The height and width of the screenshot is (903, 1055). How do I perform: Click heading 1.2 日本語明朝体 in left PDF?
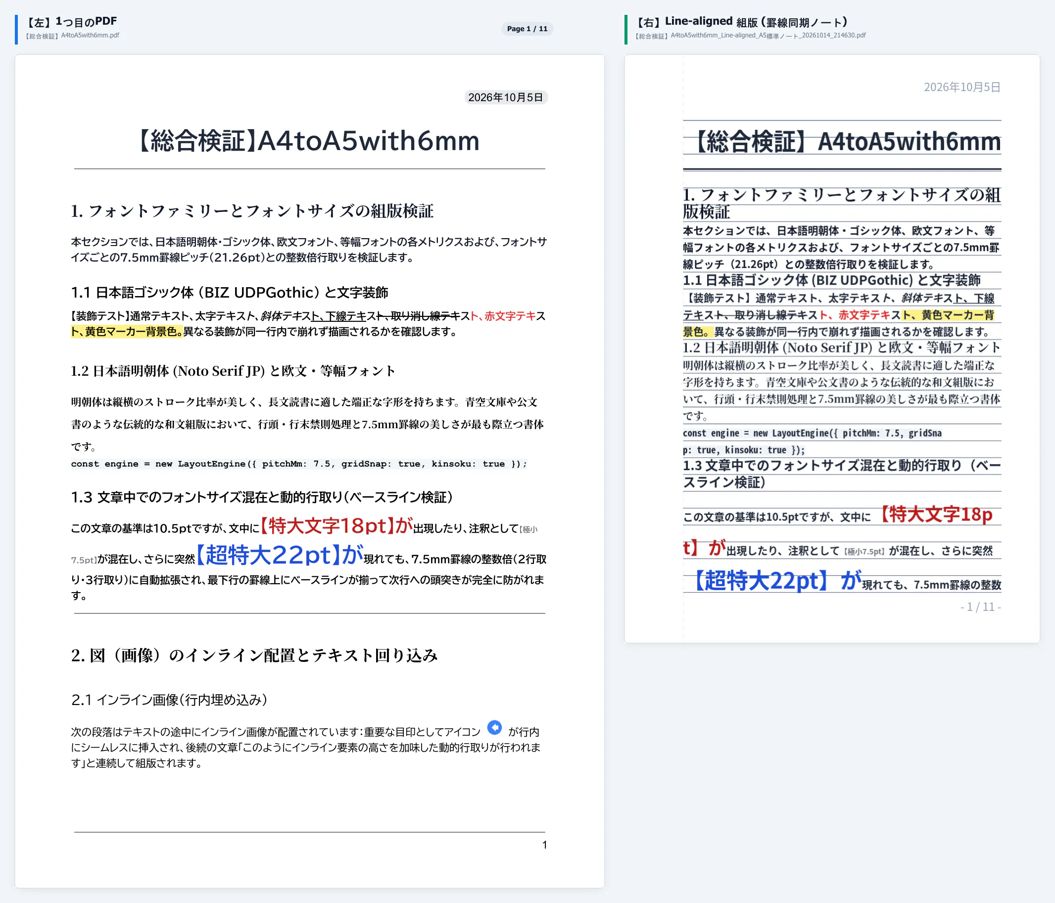pos(234,371)
